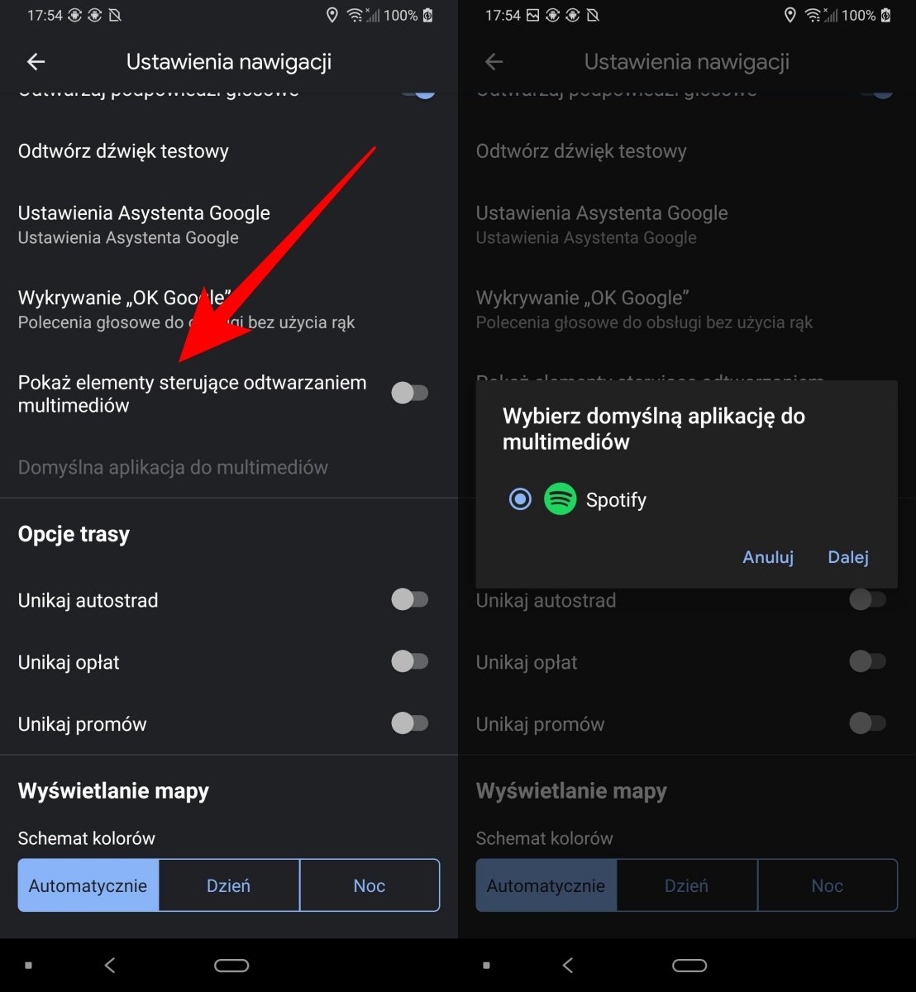The width and height of the screenshot is (916, 992).
Task: Tap the location icon in left status bar
Action: coord(332,15)
